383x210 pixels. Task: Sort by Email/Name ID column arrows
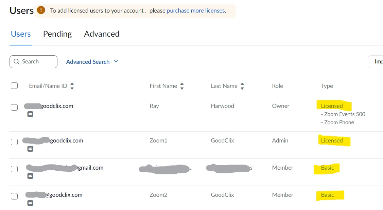72,86
